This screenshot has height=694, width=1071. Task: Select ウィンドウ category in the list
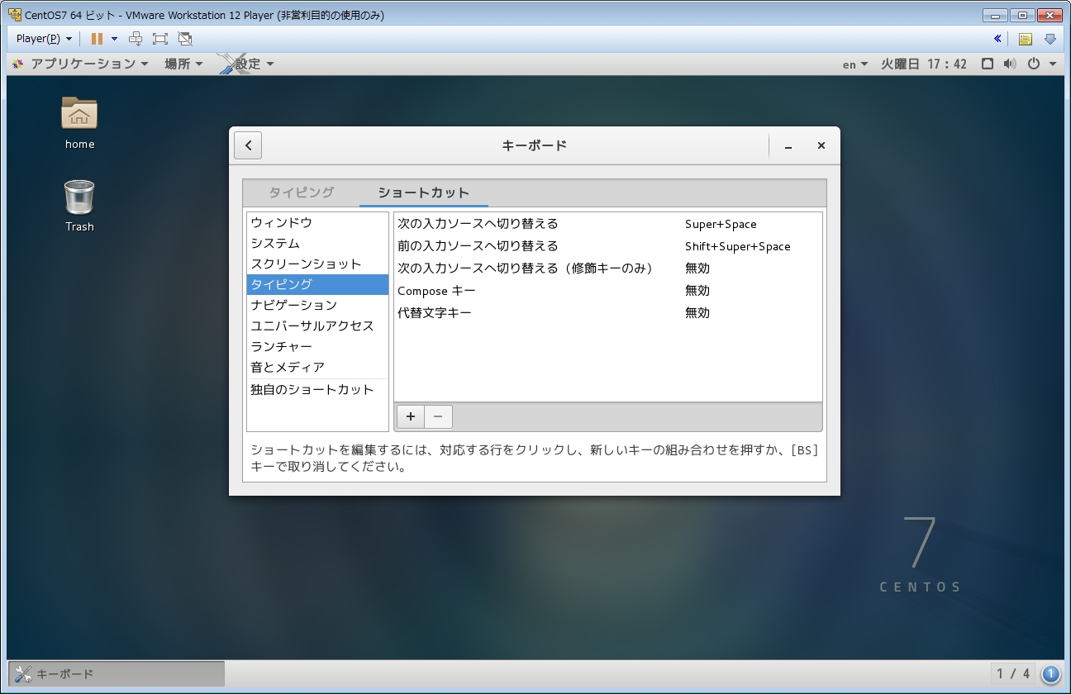click(x=282, y=223)
